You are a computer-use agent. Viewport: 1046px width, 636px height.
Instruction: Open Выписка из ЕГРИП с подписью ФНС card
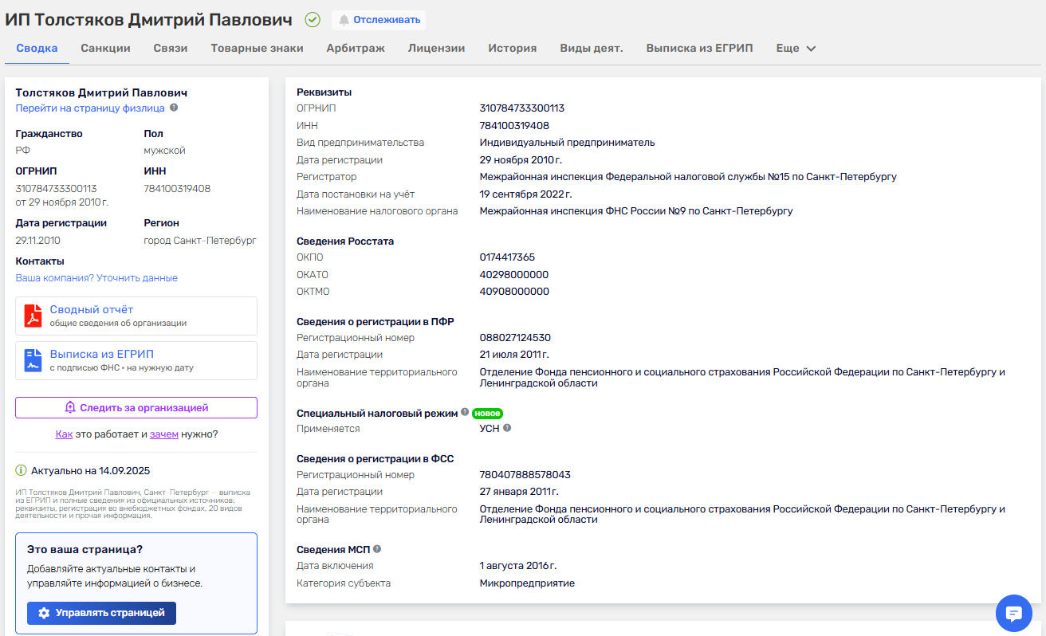tap(136, 360)
